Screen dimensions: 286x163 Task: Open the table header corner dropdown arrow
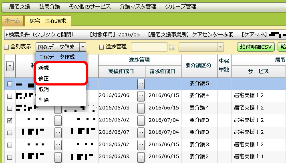10,66
